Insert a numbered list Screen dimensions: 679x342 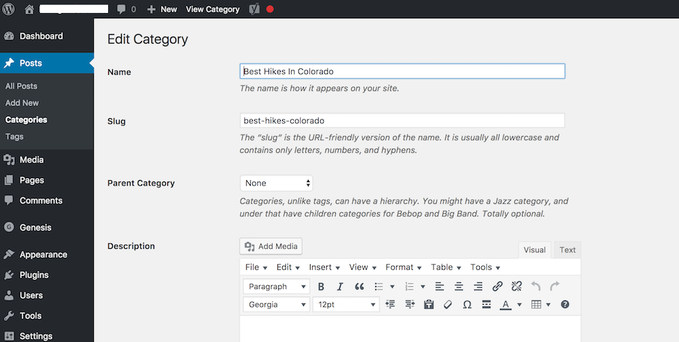coord(409,286)
